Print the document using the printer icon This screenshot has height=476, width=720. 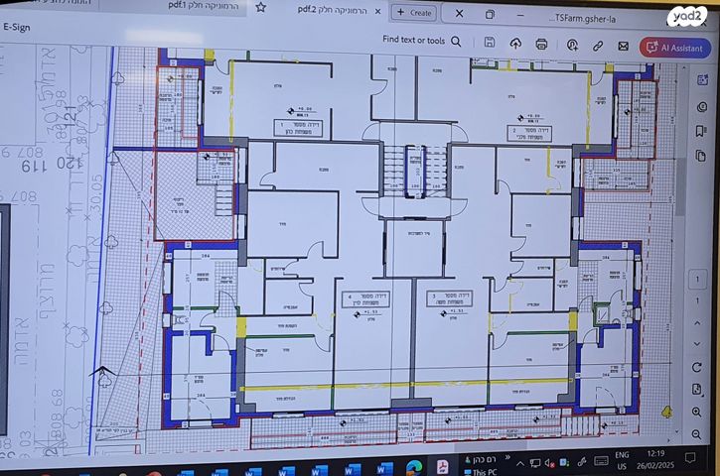(x=541, y=44)
